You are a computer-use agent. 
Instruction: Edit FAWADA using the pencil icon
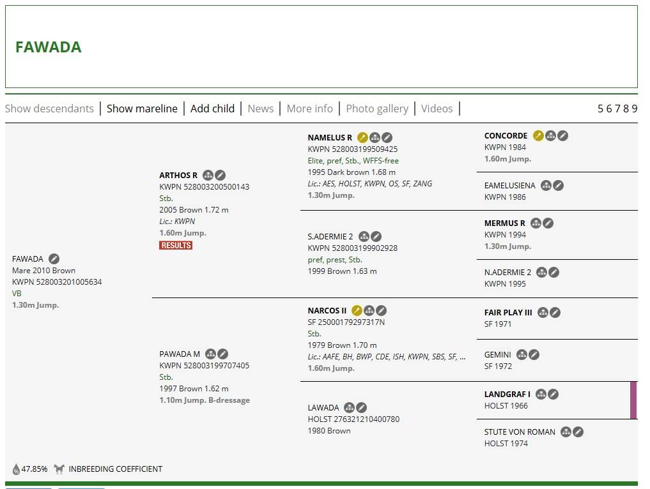[54, 259]
